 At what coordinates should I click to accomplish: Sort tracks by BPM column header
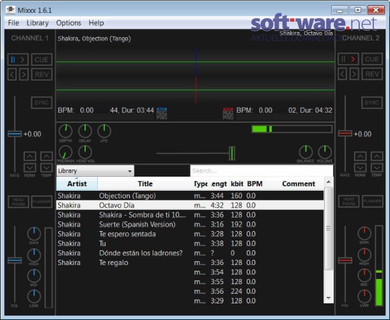coord(254,184)
